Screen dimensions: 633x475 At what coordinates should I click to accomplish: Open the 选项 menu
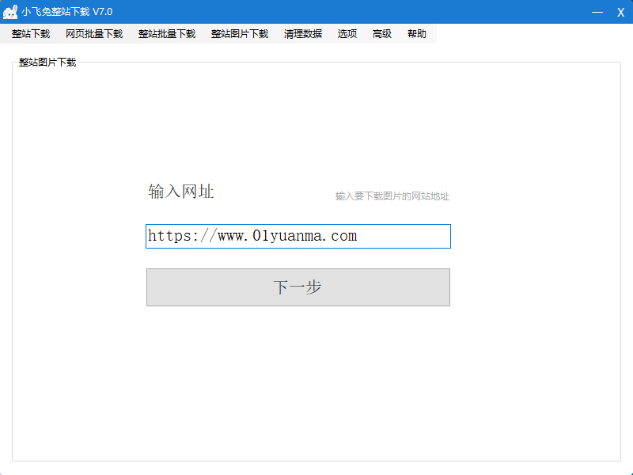coord(347,34)
